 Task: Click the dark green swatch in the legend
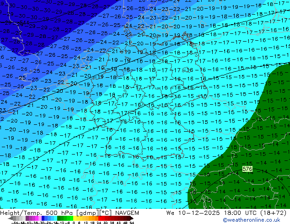click(x=59, y=218)
